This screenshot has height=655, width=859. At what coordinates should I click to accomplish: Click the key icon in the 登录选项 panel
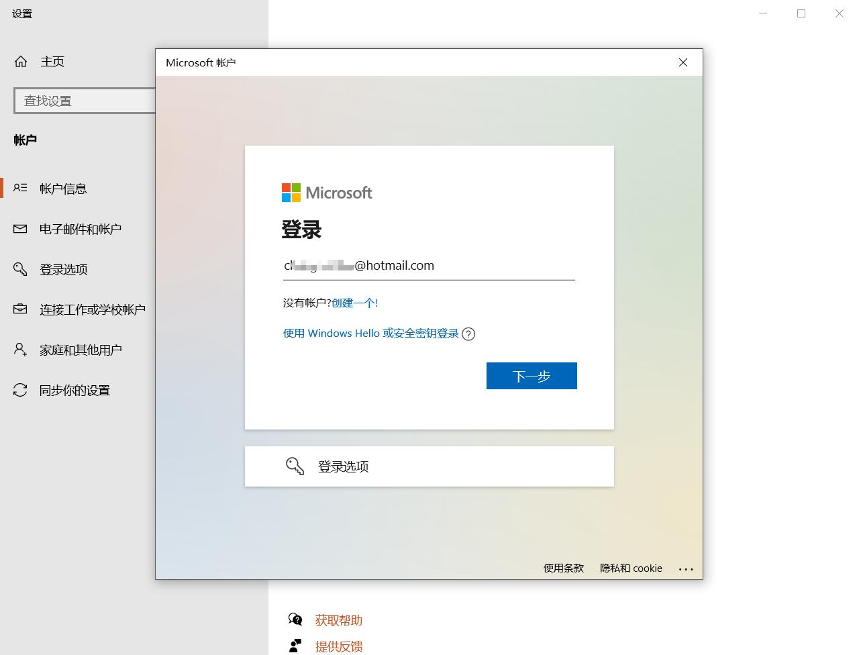tap(295, 466)
